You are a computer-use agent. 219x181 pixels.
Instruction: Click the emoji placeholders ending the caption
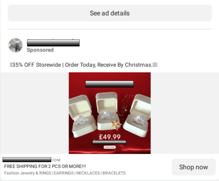click(155, 65)
